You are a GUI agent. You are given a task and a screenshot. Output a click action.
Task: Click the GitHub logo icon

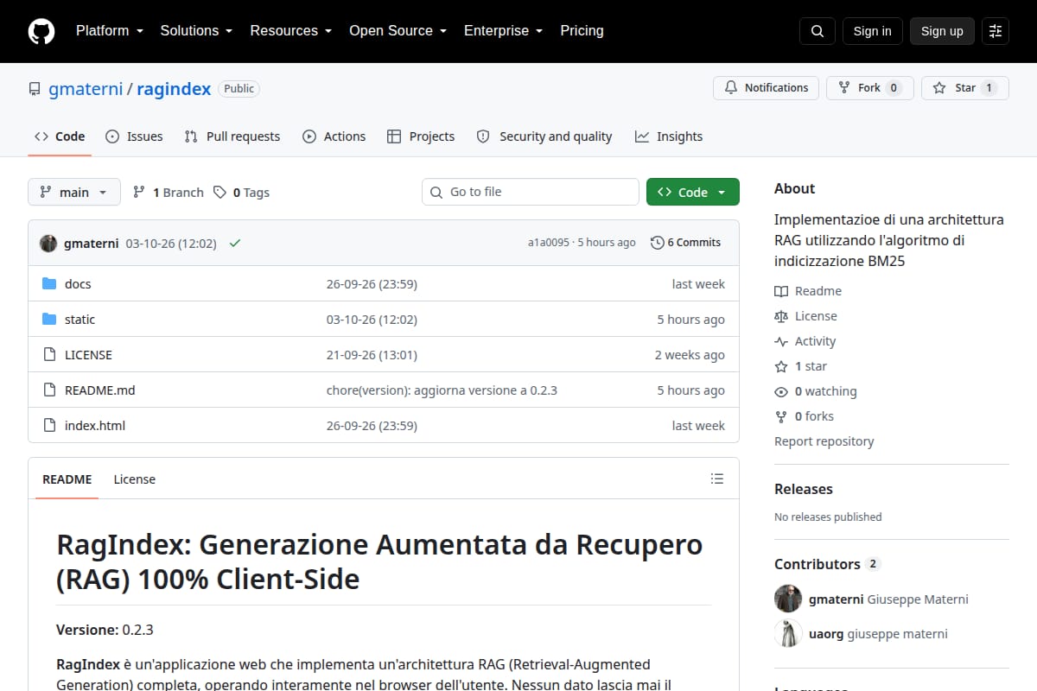(41, 31)
